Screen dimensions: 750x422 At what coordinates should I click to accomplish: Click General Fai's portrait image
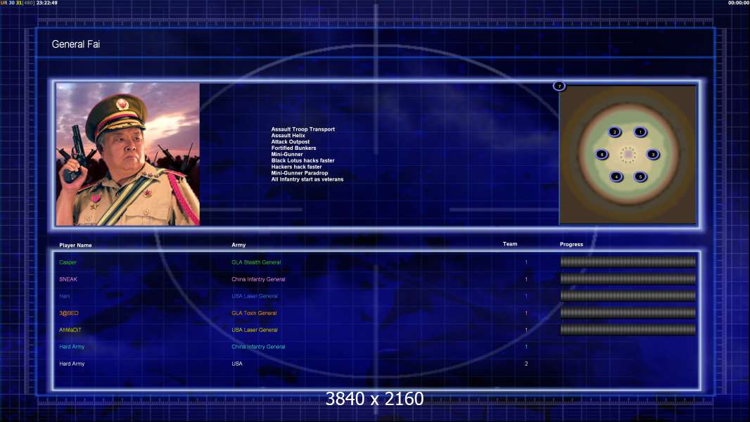[x=128, y=154]
